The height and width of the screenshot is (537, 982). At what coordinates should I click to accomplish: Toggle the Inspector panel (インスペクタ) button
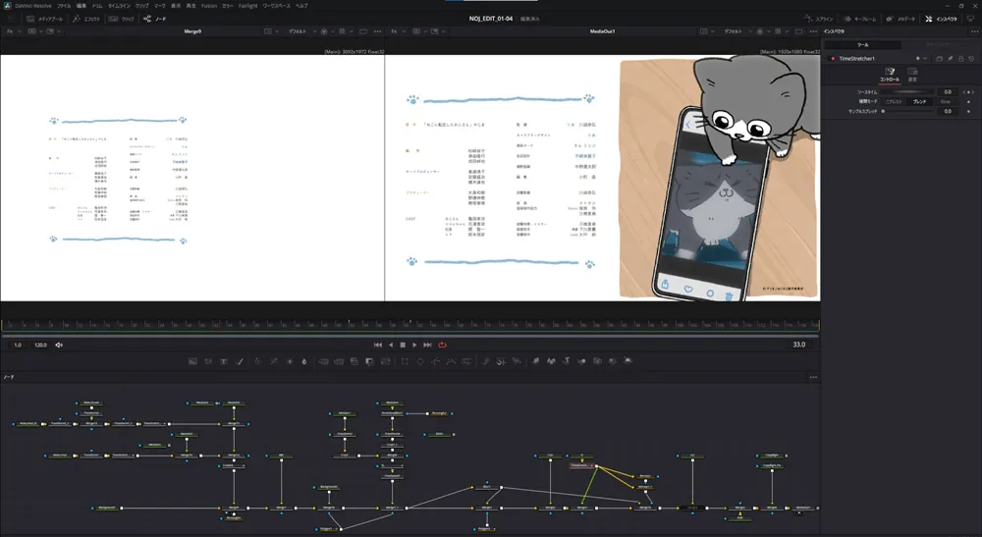(942, 19)
